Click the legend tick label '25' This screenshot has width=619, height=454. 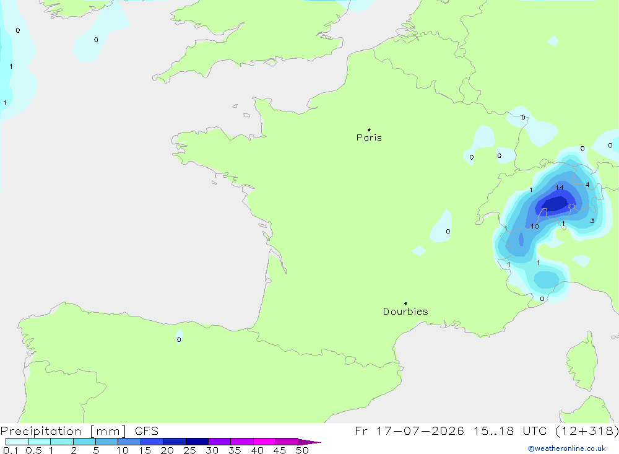pyautogui.click(x=189, y=450)
